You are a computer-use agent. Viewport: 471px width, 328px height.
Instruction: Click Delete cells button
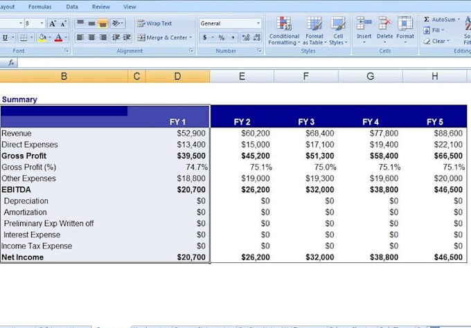(384, 31)
